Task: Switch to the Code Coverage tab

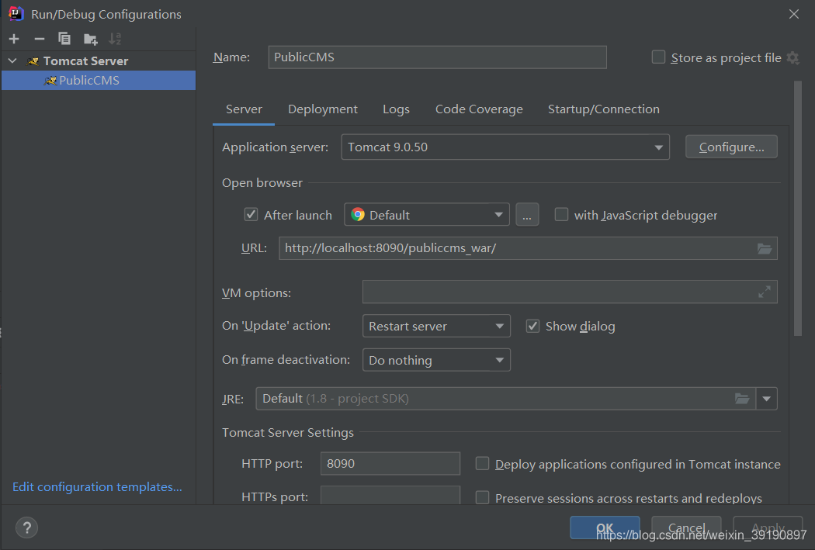Action: pyautogui.click(x=479, y=109)
